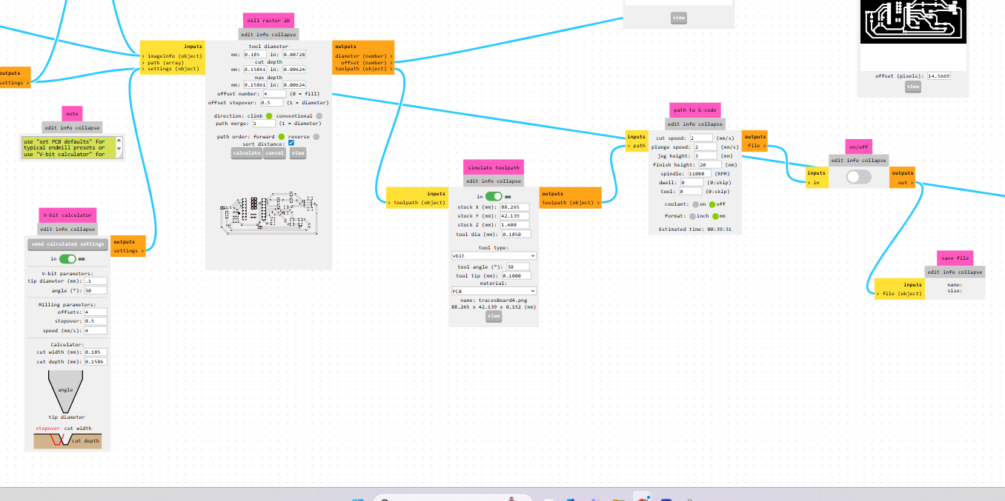Image resolution: width=1005 pixels, height=501 pixels.
Task: Click view button in mill raster 2D
Action: [x=297, y=153]
